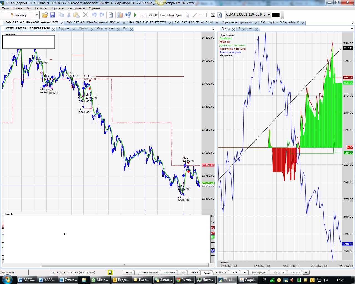The image size is (355, 284).
Task: Open the Правка menu
Action: 17,8
